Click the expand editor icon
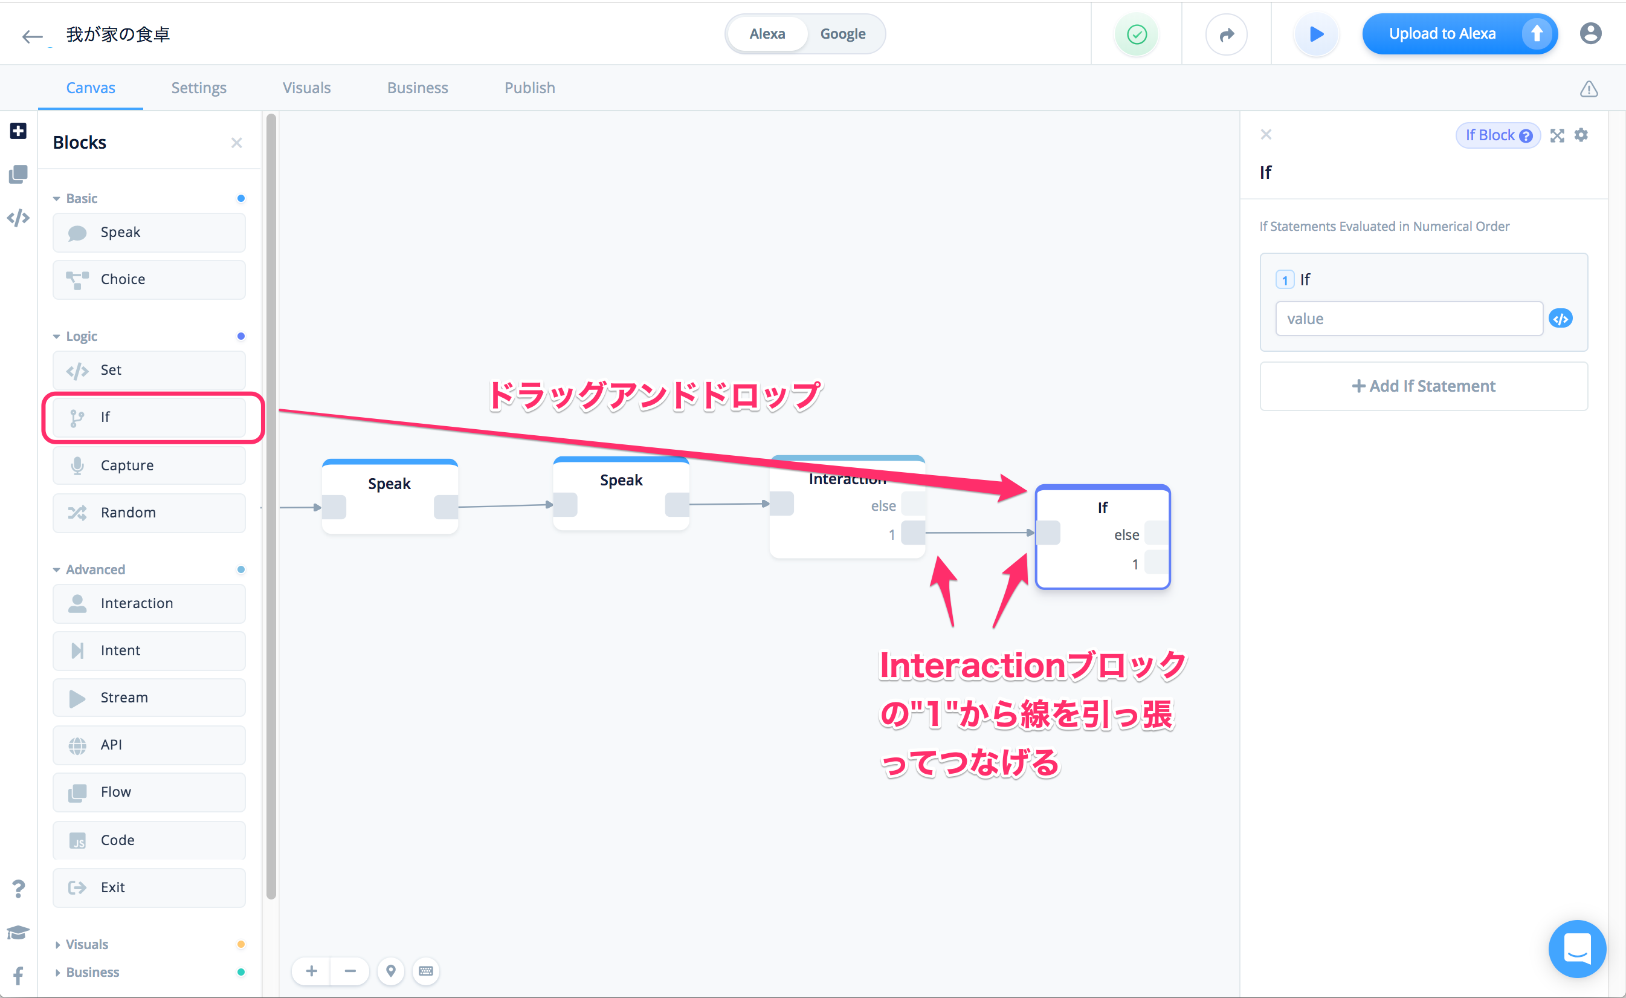Image resolution: width=1626 pixels, height=998 pixels. point(1557,135)
